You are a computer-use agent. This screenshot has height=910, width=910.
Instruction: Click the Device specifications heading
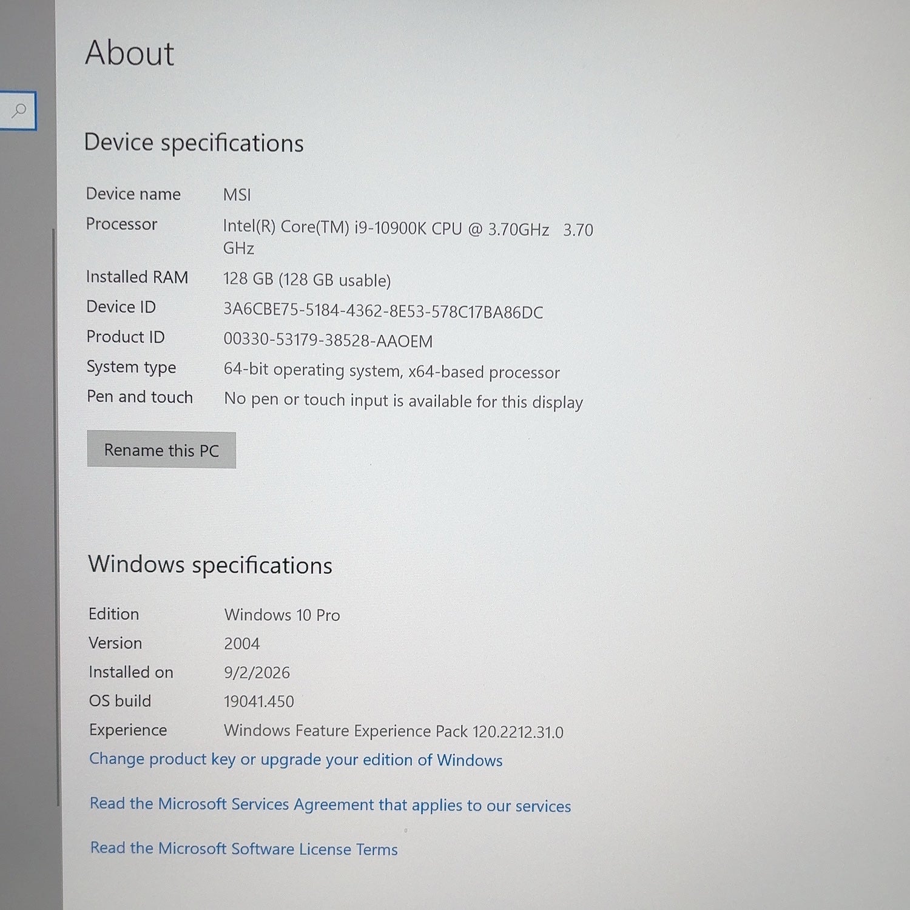(194, 143)
